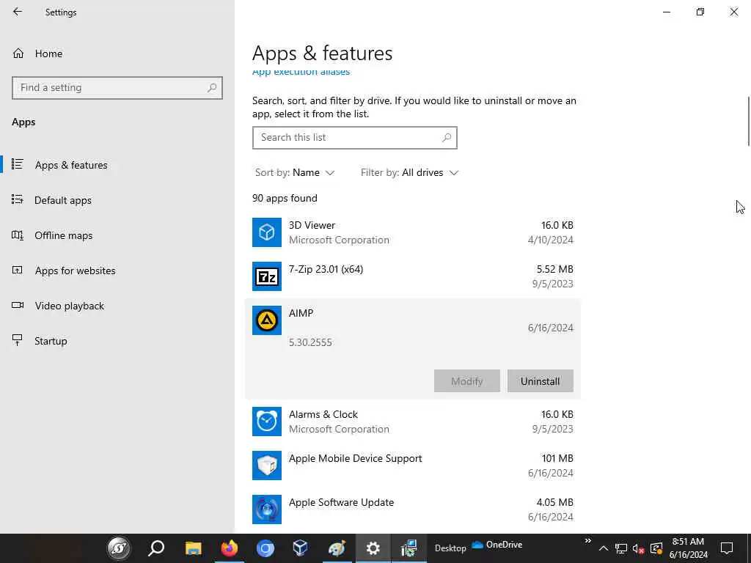Open the tray icon with the orange badge
Viewport: 751px width, 563px height.
tap(656, 548)
